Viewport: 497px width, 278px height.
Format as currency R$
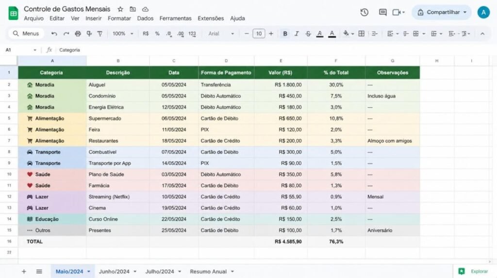[x=146, y=34]
